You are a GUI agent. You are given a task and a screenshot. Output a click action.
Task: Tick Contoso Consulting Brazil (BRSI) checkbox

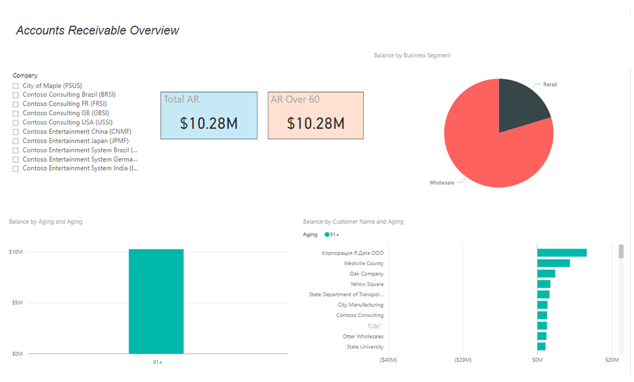click(x=16, y=95)
